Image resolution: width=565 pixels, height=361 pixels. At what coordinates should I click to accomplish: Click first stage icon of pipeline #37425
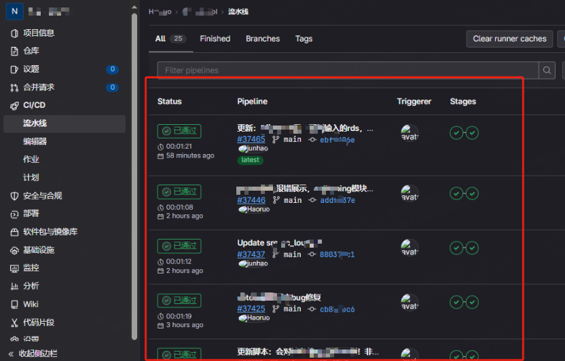click(x=456, y=303)
